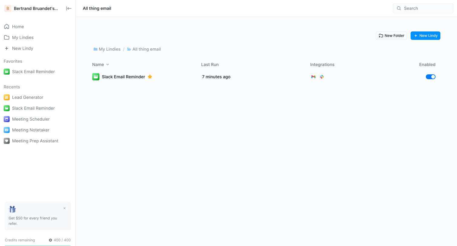Click the workspace avatar letter B

[x=8, y=8]
